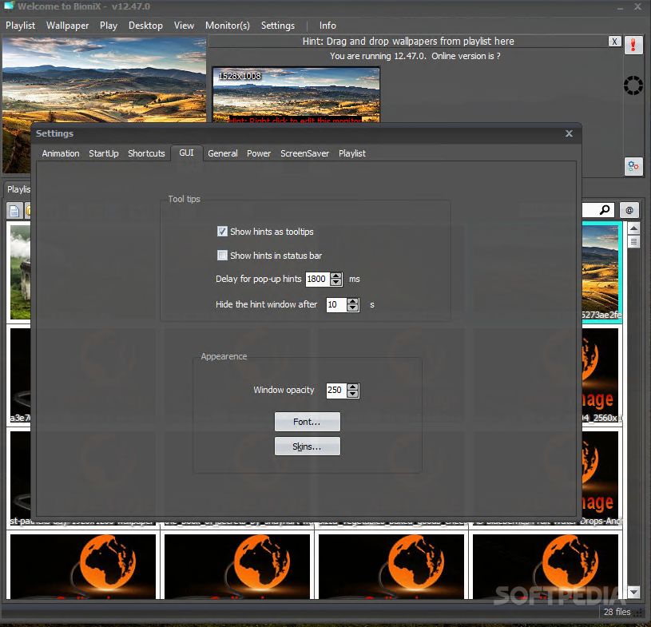
Task: Click the 1528x1008 monitor preview thumbnail
Action: click(x=296, y=95)
